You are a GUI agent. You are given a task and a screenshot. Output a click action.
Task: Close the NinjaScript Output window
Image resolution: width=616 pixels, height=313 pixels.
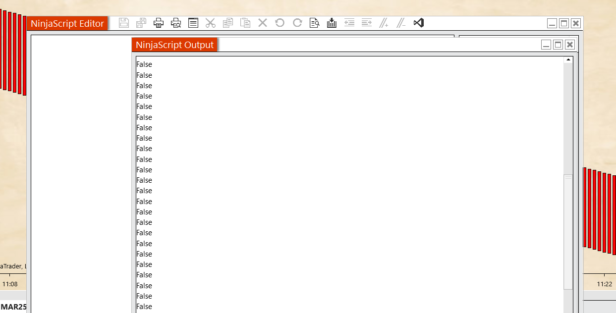click(570, 45)
